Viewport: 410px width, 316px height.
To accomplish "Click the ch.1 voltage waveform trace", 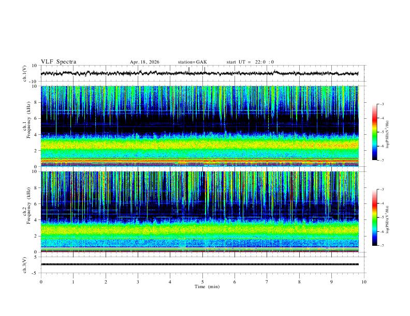I will (199, 73).
